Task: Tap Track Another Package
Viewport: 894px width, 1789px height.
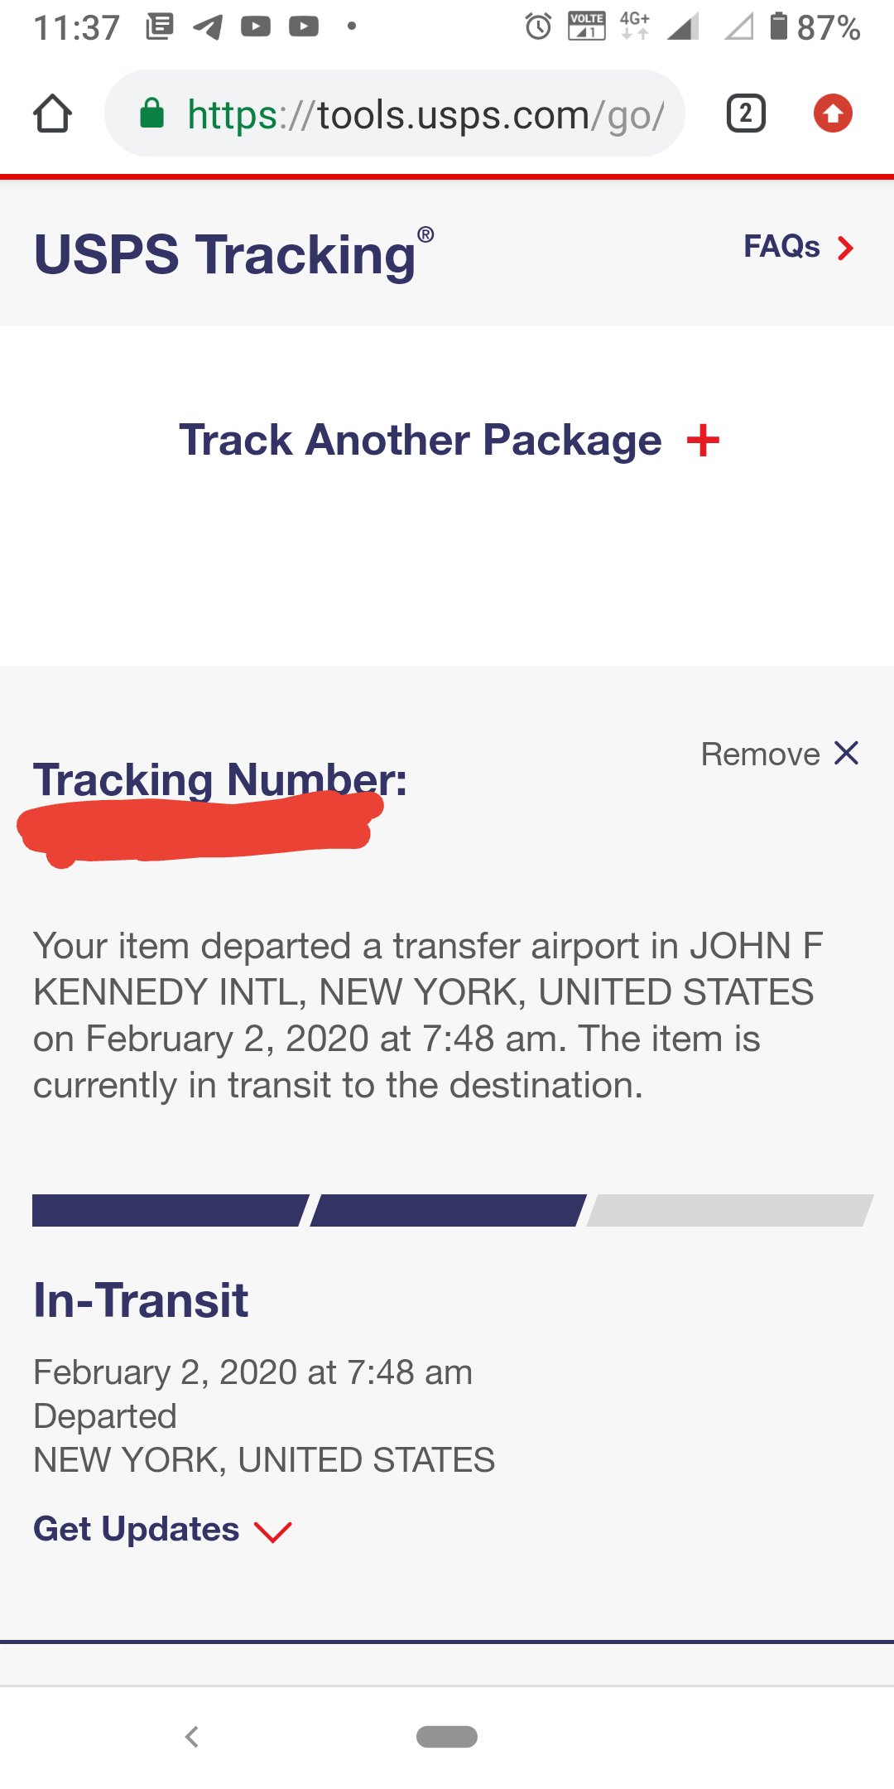Action: click(x=421, y=440)
